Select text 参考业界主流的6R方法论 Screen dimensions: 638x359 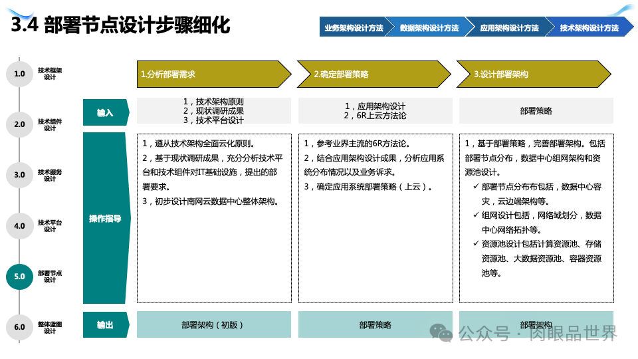point(364,144)
